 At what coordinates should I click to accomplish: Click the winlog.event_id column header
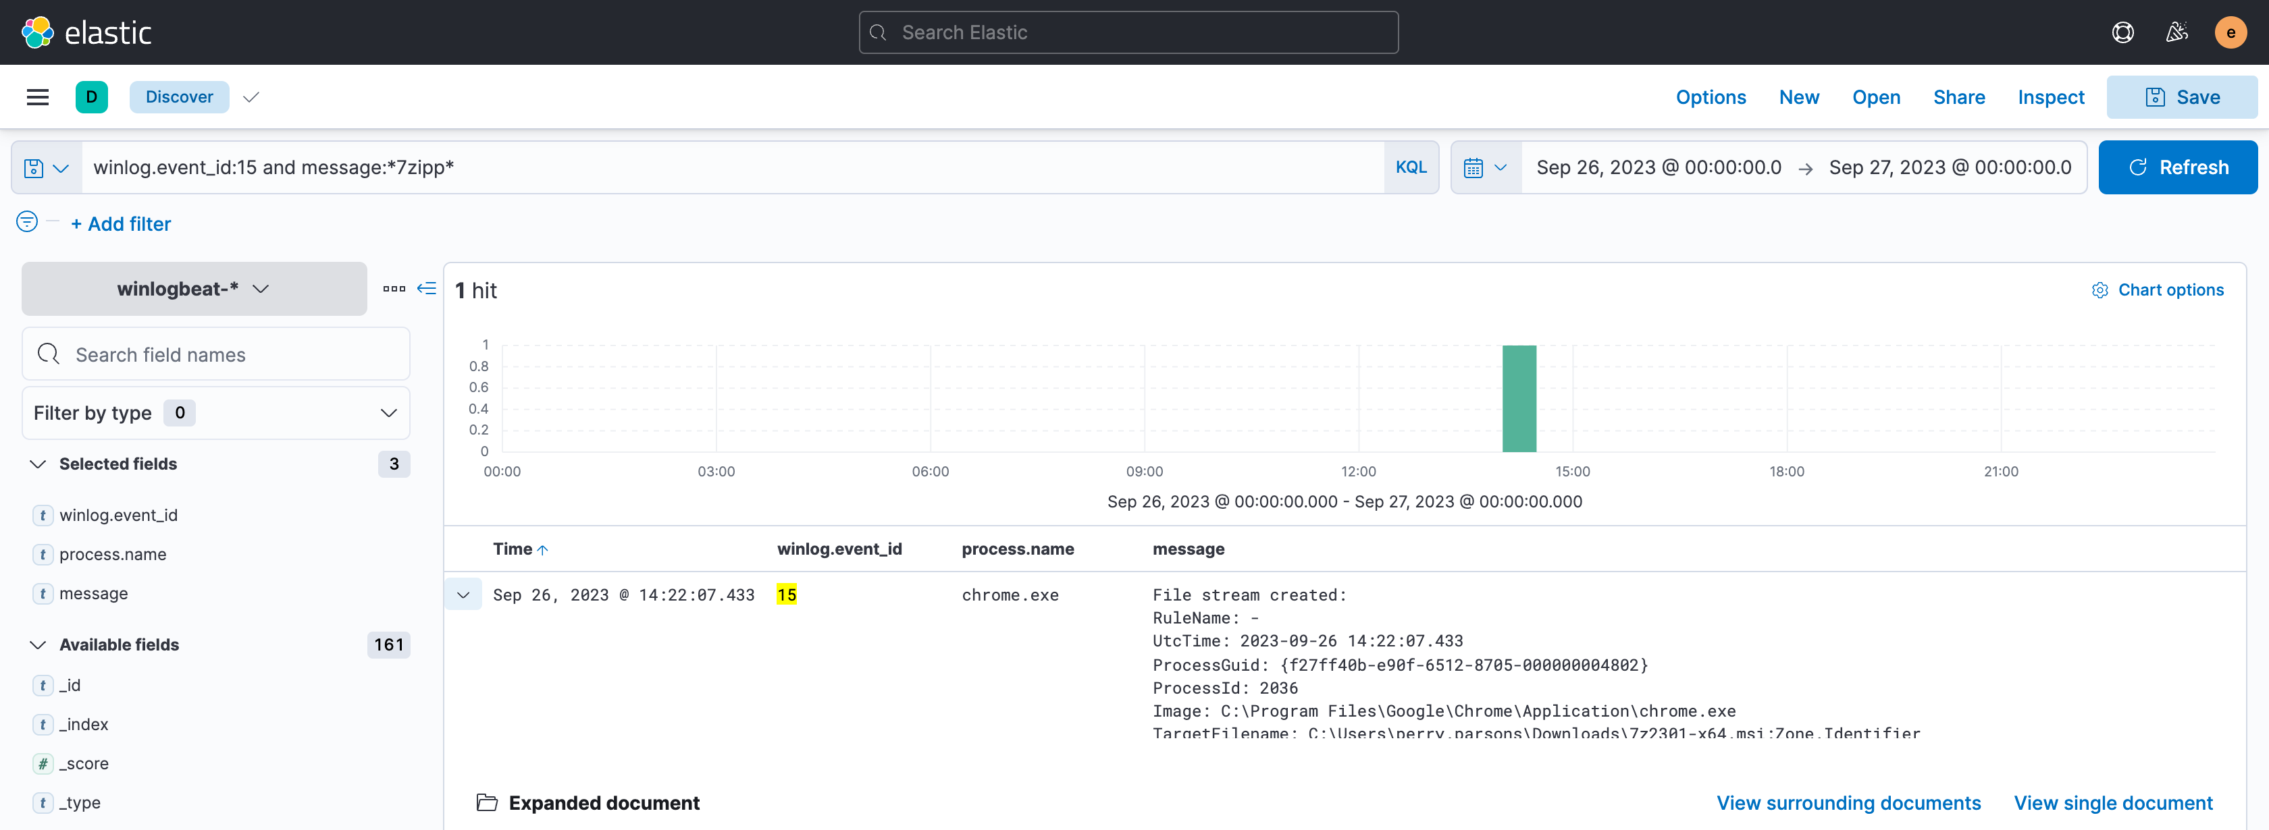point(839,549)
